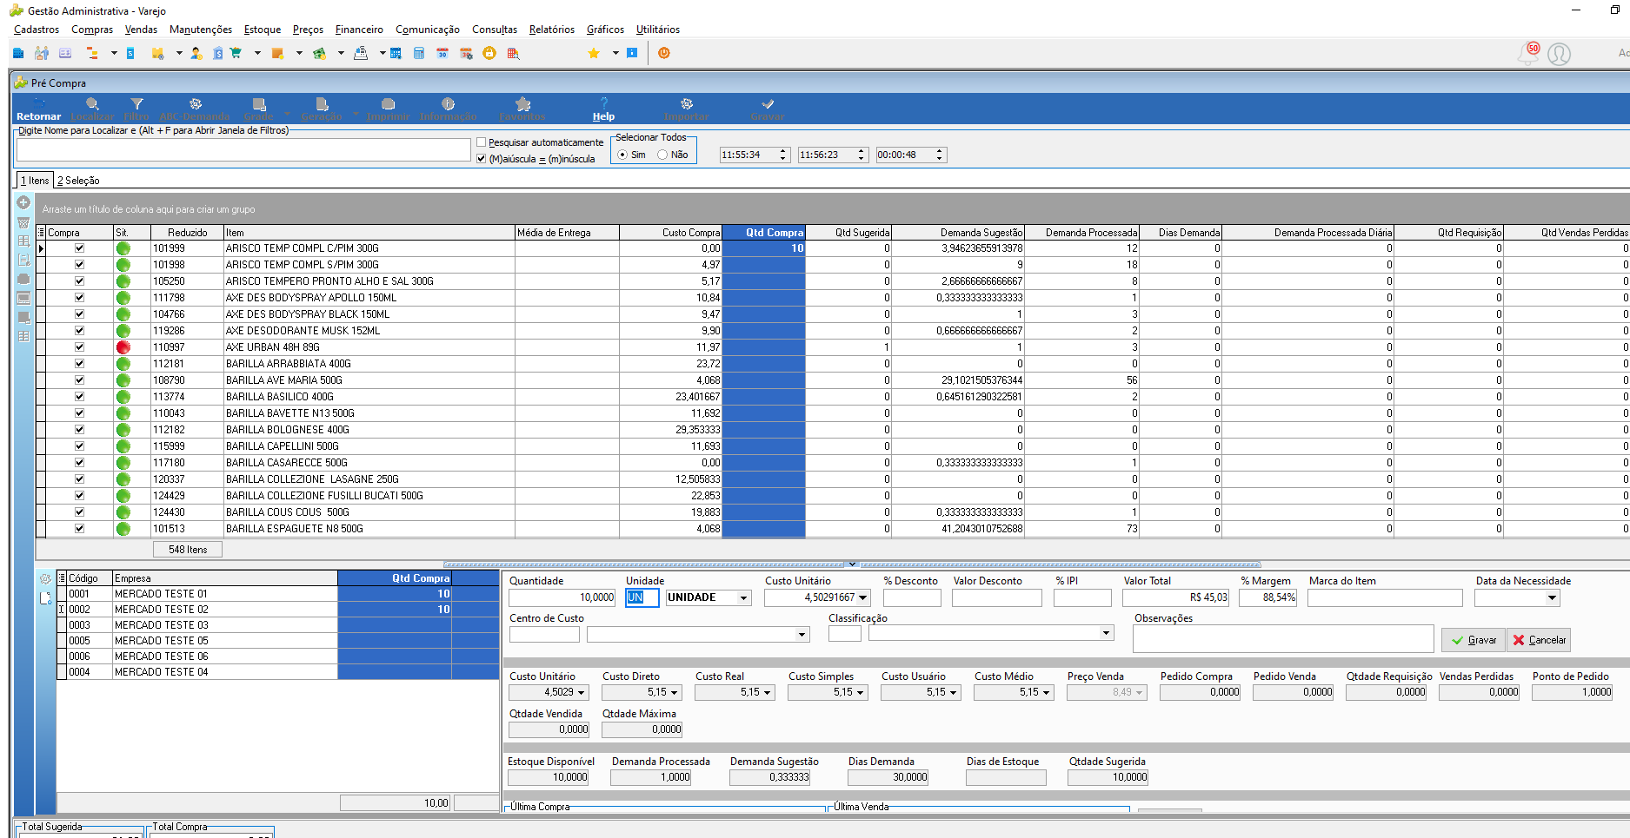The width and height of the screenshot is (1630, 838).
Task: Click the green Gravar button
Action: [x=1474, y=640]
